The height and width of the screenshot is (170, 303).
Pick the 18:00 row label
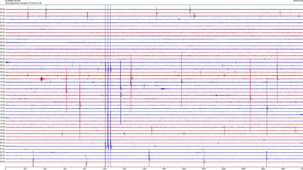pyautogui.click(x=2, y=127)
